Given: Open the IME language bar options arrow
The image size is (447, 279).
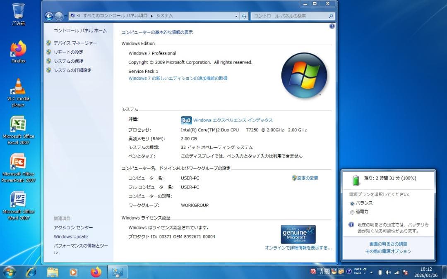Looking at the screenshot, I should coord(365,273).
